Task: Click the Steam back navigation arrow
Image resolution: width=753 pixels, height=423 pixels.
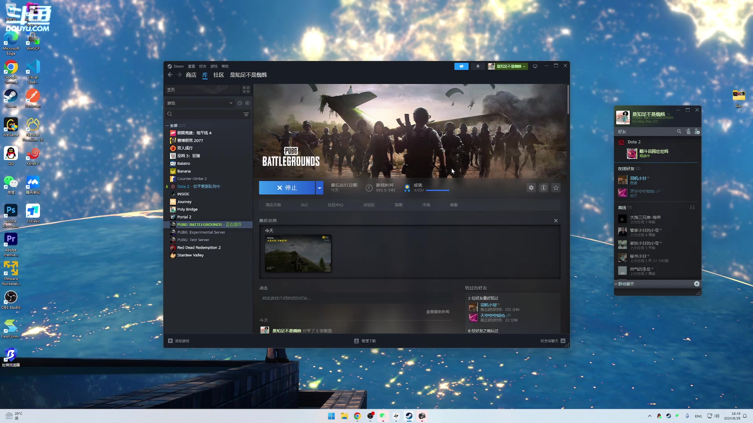Action: click(x=170, y=75)
